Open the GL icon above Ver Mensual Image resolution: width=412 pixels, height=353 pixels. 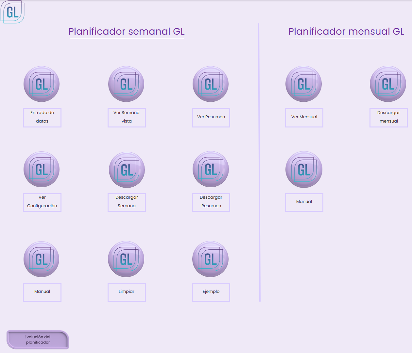coord(303,84)
